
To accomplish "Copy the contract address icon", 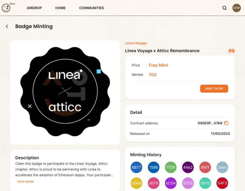I will point(226,123).
